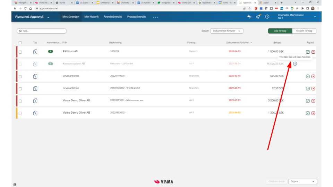Go to Ärendeöversikt tab
Screen dimensions: 333x187
point(113,17)
